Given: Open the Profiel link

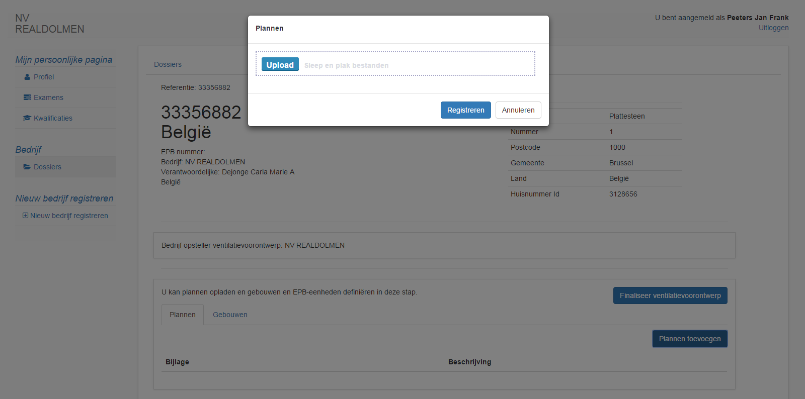Looking at the screenshot, I should tap(44, 77).
